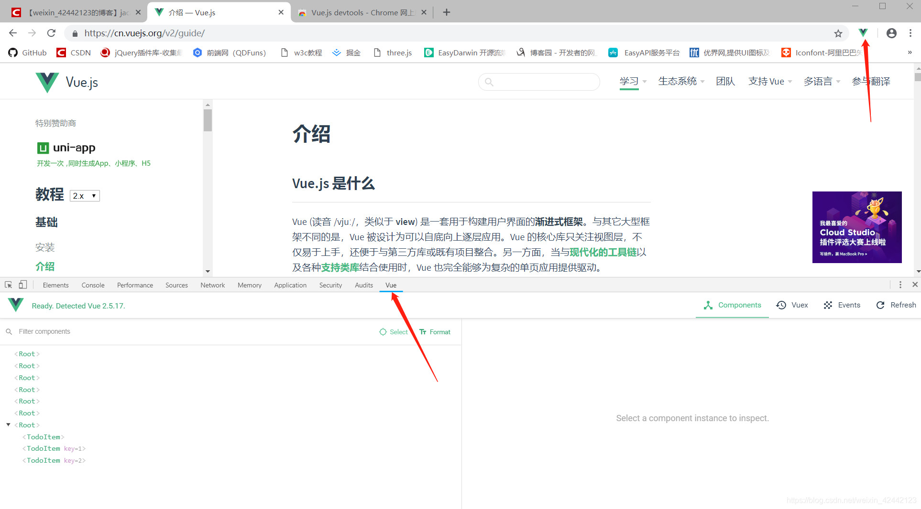The width and height of the screenshot is (921, 509).
Task: Open the Chrome profile account icon
Action: point(891,33)
